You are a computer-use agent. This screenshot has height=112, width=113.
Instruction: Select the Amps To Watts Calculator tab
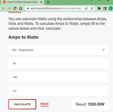[x=22, y=2]
